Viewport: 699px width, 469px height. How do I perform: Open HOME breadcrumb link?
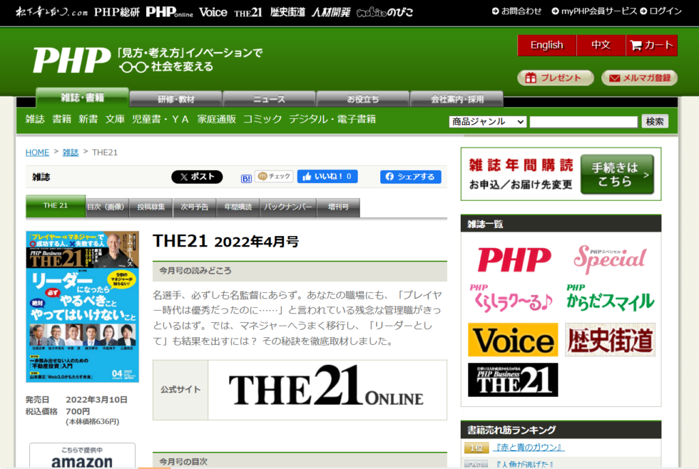(x=37, y=152)
